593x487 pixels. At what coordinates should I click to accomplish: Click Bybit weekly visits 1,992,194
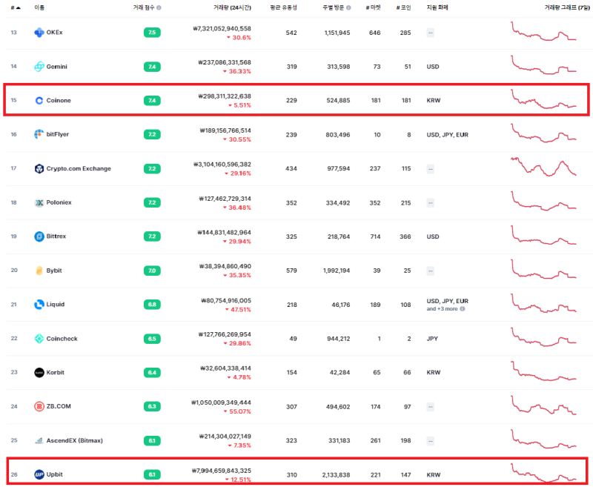click(x=337, y=271)
